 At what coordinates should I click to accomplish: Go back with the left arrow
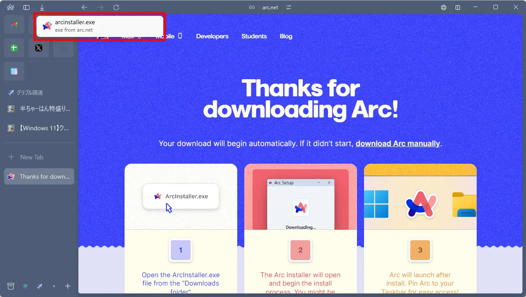pyautogui.click(x=85, y=7)
